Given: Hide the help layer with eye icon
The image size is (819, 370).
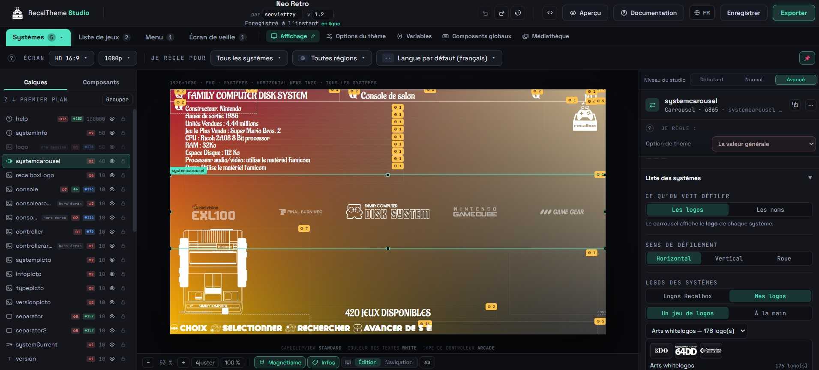Looking at the screenshot, I should point(112,119).
